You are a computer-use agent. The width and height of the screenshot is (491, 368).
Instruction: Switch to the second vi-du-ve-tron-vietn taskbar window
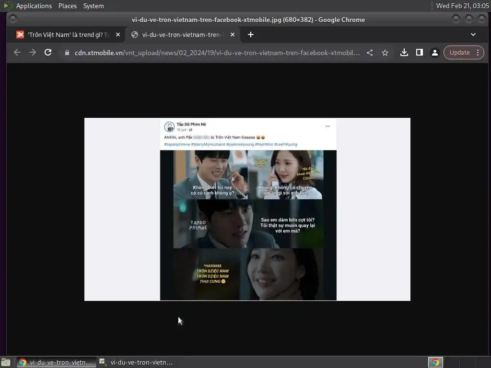136,362
